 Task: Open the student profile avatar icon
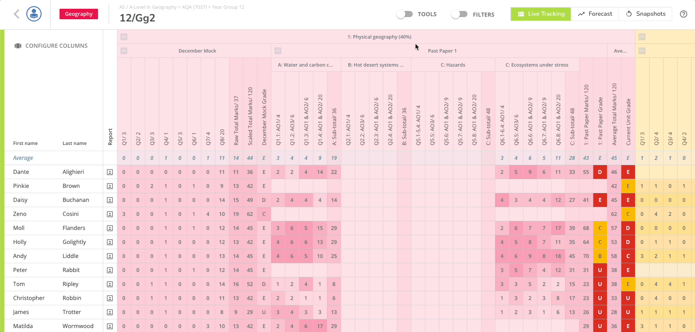(x=34, y=14)
